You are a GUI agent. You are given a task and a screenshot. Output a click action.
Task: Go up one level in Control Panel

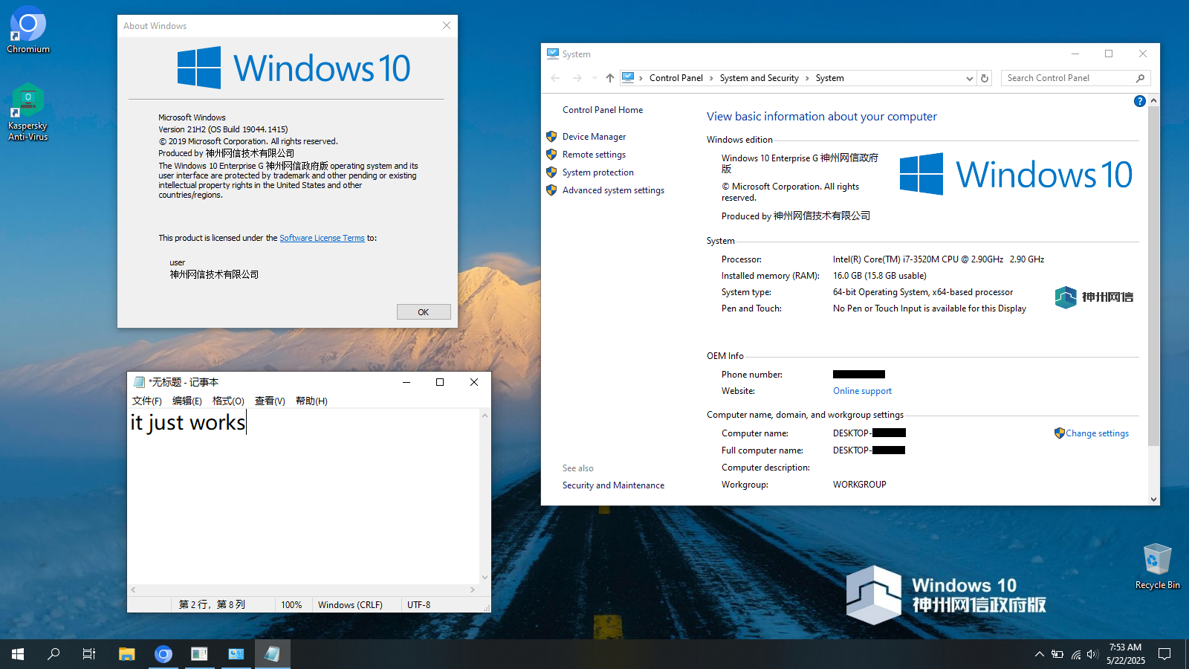pyautogui.click(x=609, y=78)
